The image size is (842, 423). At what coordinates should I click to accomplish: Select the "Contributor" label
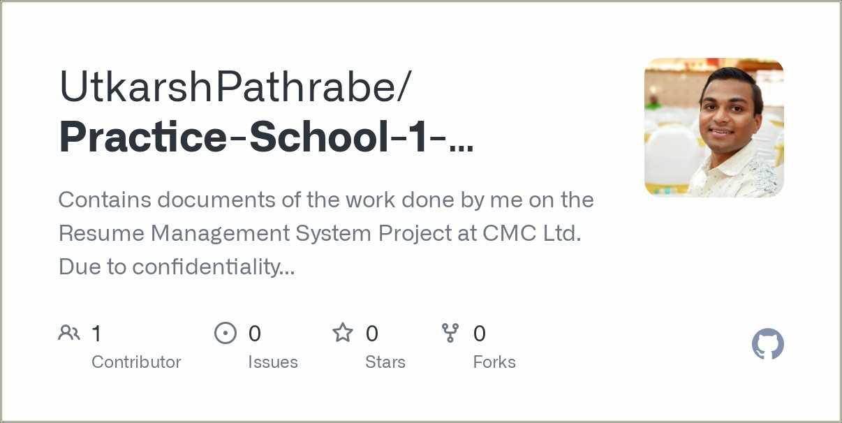pyautogui.click(x=136, y=362)
